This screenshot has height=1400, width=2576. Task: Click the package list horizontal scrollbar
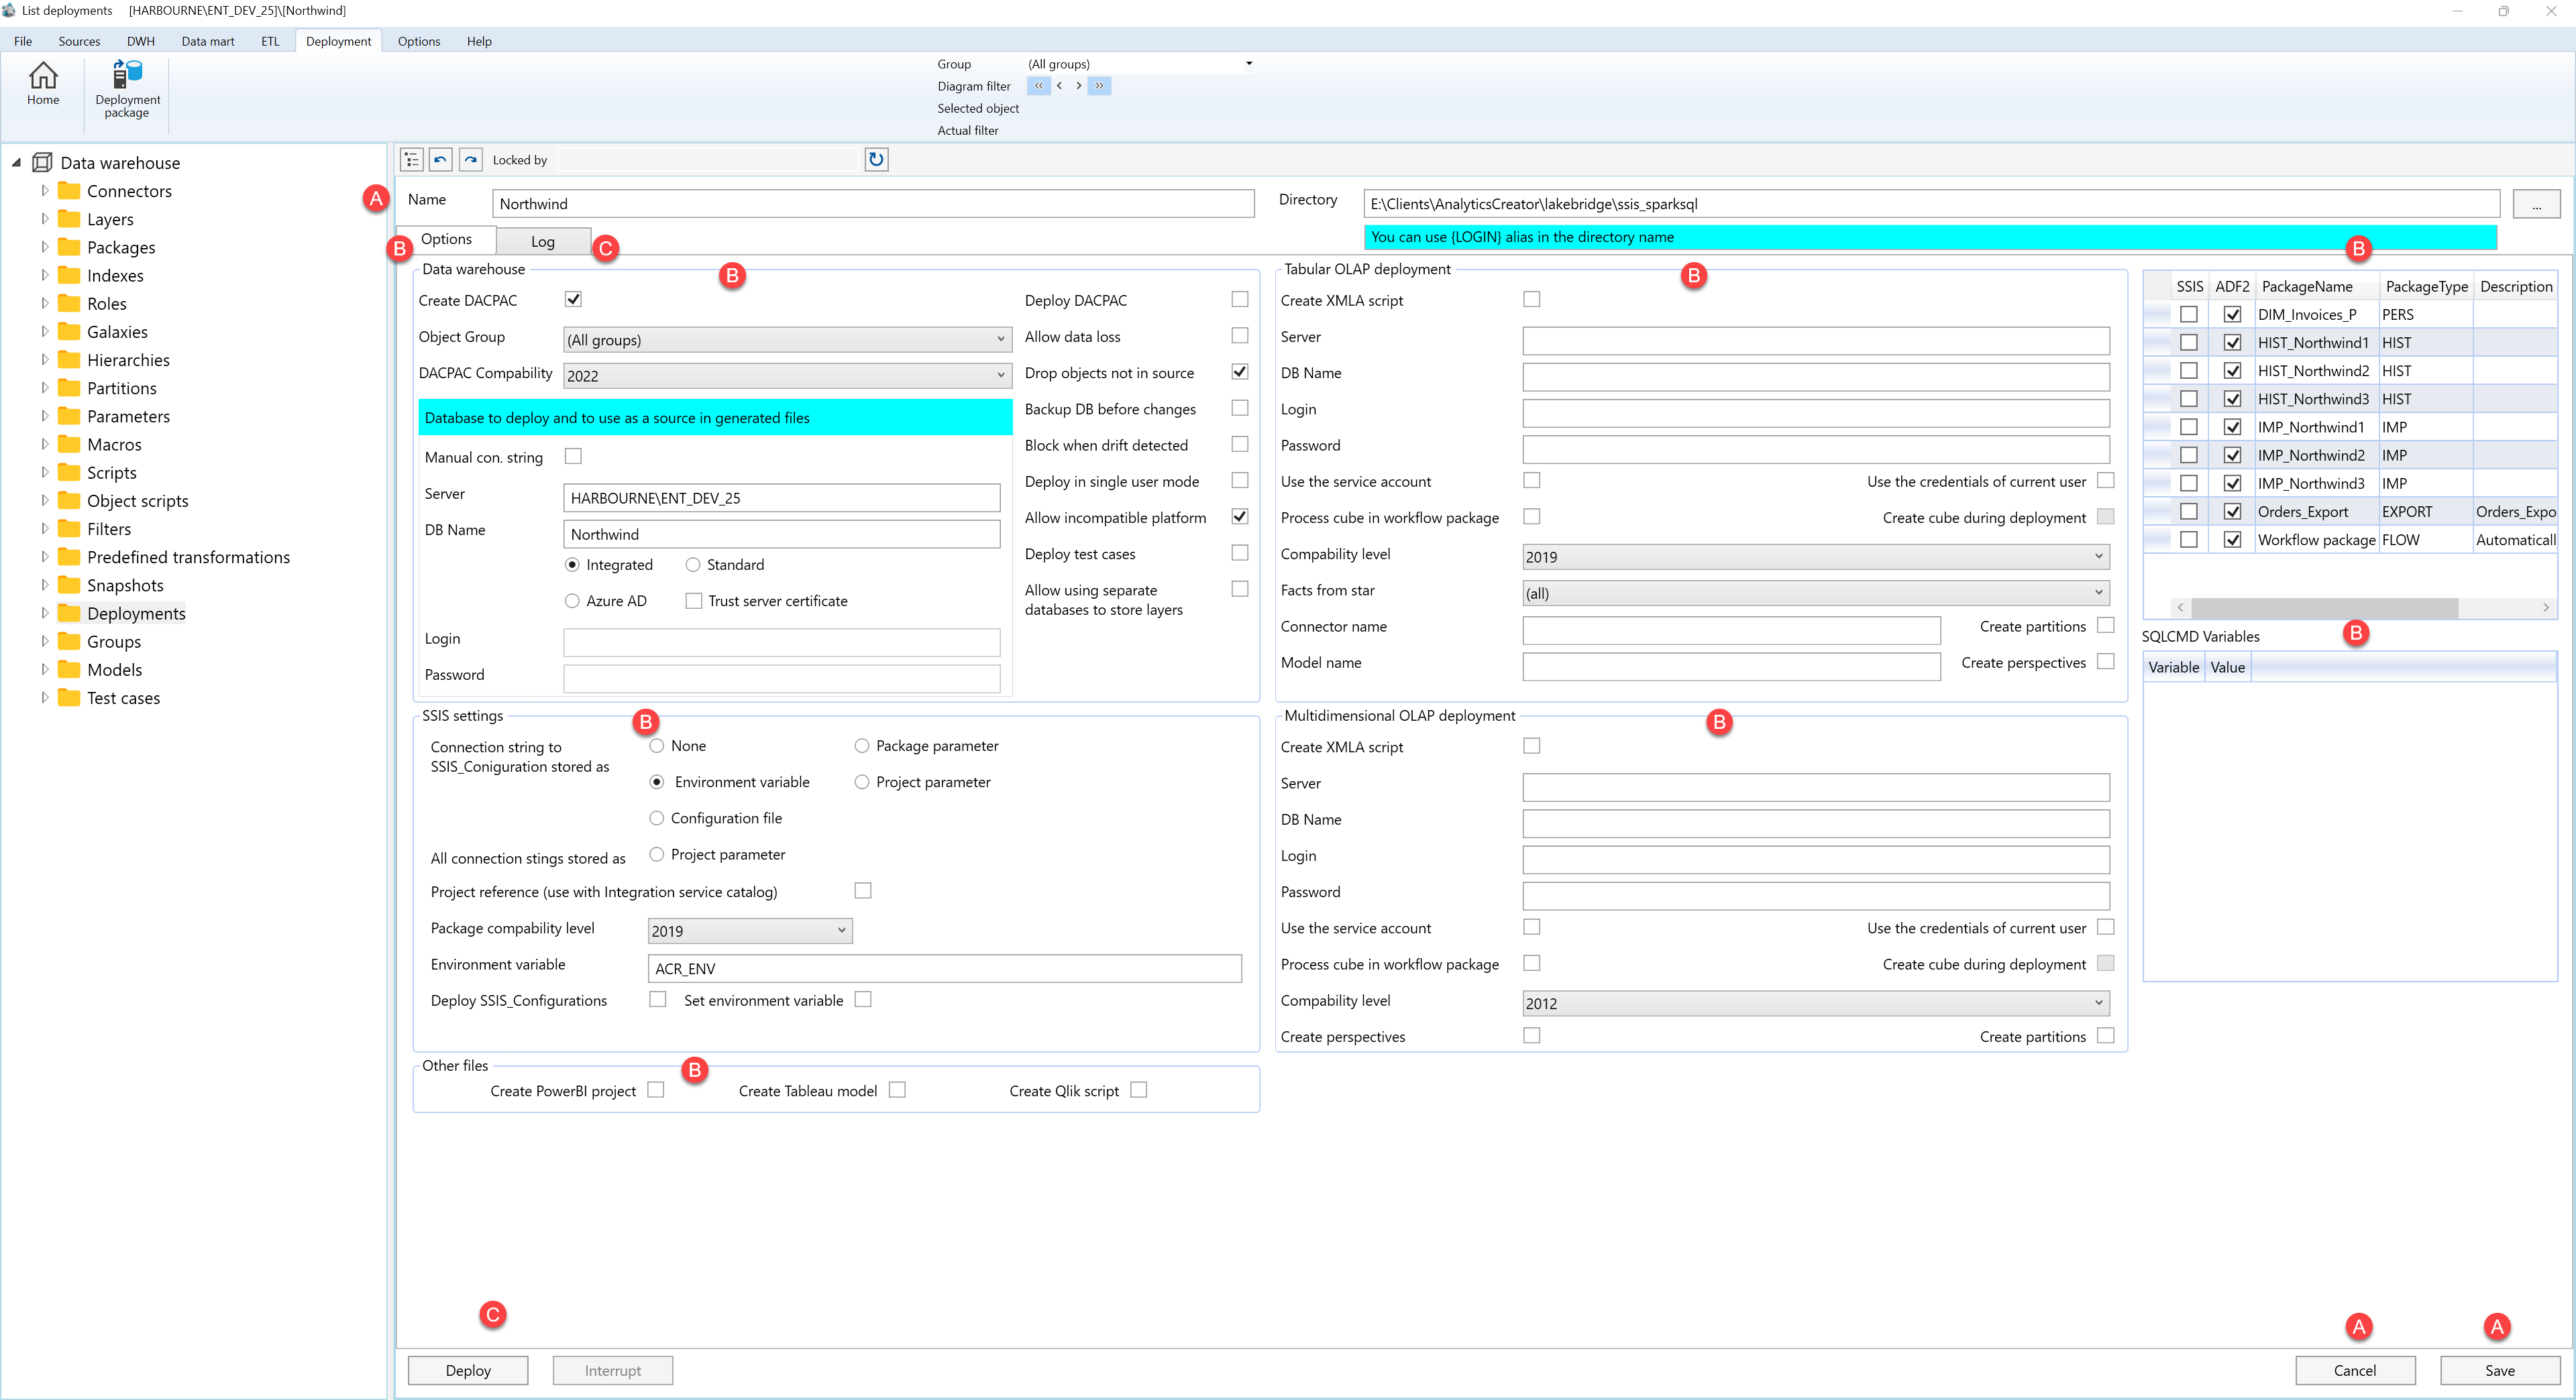point(2324,607)
